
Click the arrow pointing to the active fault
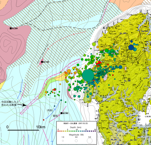pos(23,105)
